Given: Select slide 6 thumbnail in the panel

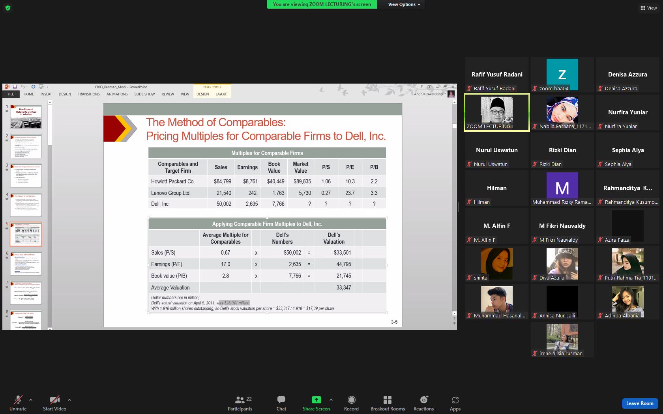Looking at the screenshot, I should point(26,263).
